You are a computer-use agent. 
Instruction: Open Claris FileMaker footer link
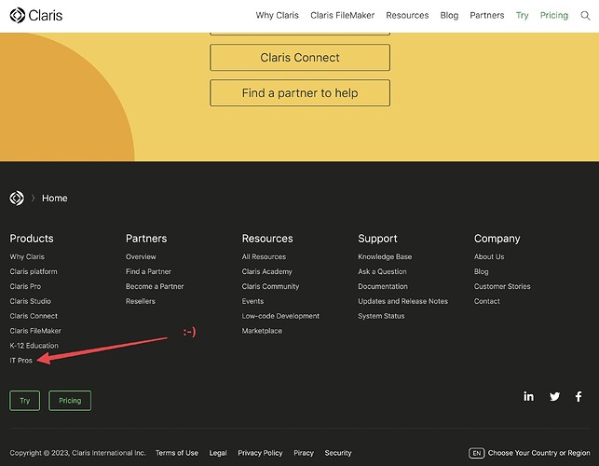[x=35, y=331]
